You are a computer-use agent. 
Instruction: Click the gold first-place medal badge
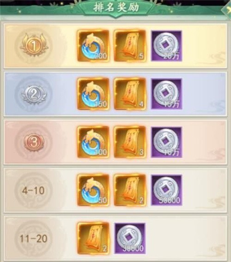[34, 45]
